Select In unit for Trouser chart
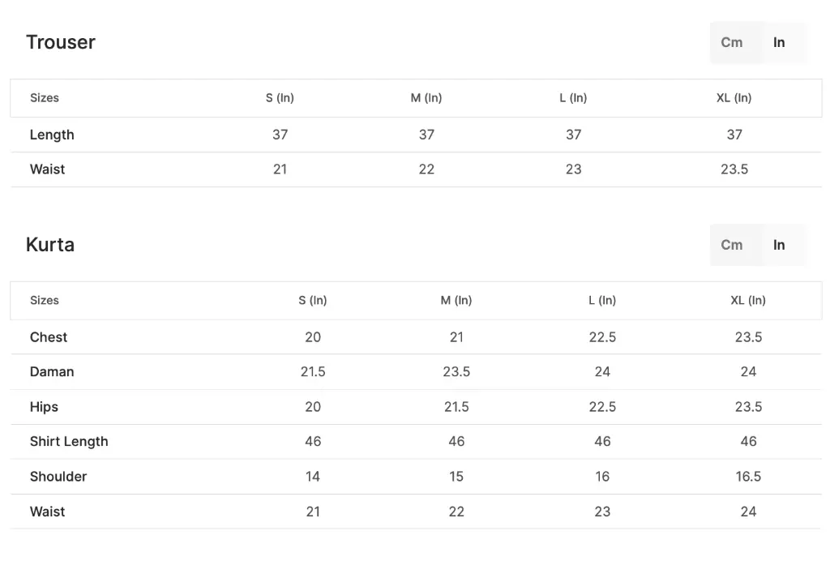This screenshot has height=561, width=830. pos(779,42)
